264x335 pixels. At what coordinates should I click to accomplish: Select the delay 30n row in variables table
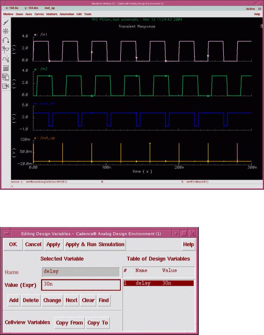point(158,283)
